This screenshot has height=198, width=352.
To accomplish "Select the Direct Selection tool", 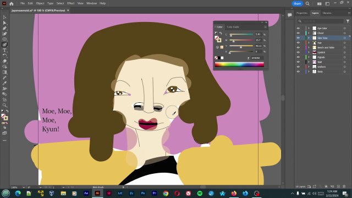I will coord(4,23).
